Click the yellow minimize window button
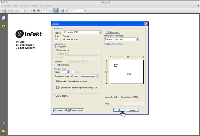 (4, 2)
